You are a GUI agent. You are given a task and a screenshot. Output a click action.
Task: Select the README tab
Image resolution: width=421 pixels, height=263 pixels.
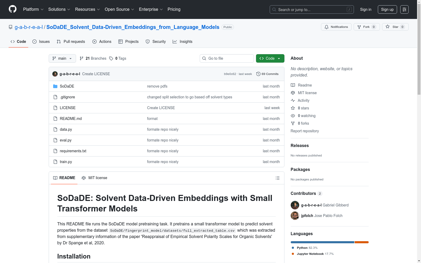click(64, 178)
